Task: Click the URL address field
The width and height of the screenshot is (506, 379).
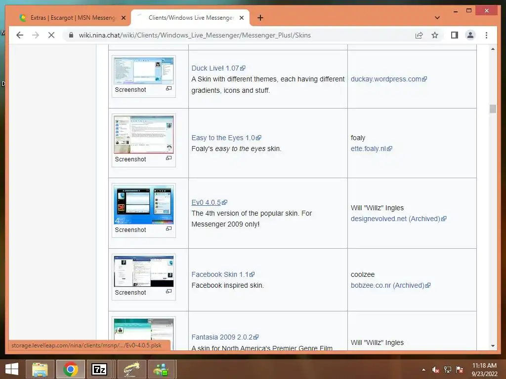Action: coord(195,35)
